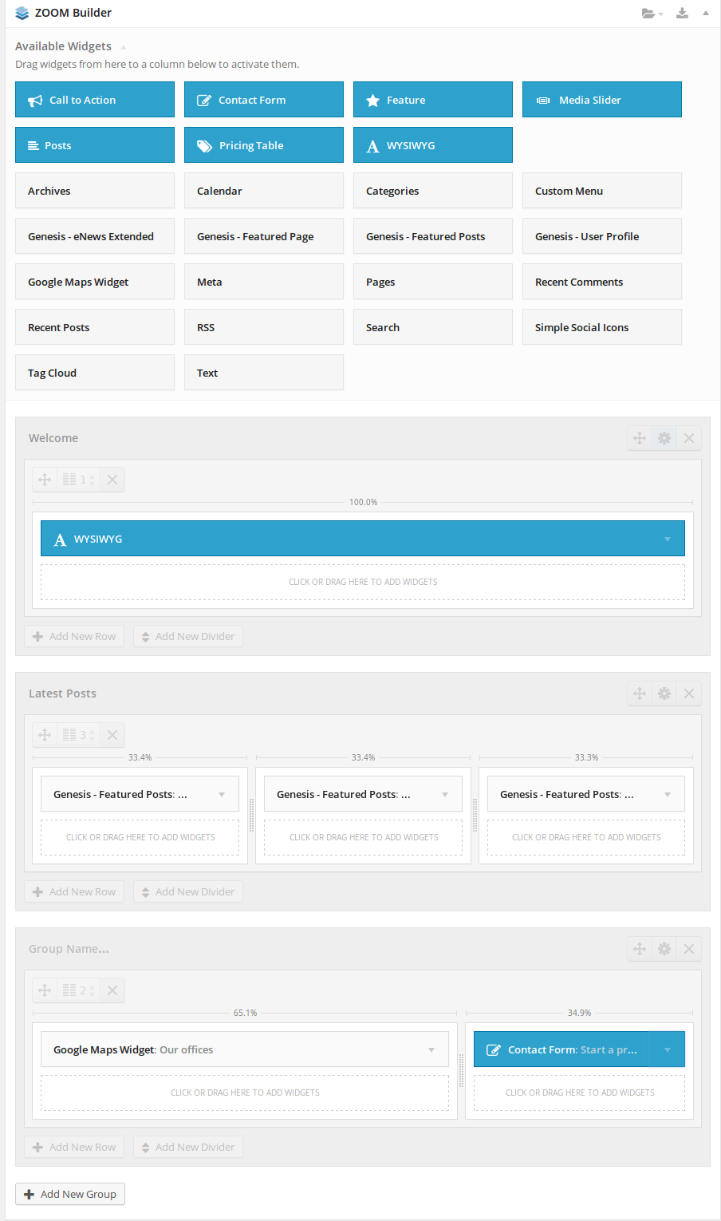Remove the Group Name... group with X icon
The width and height of the screenshot is (721, 1221).
click(689, 949)
